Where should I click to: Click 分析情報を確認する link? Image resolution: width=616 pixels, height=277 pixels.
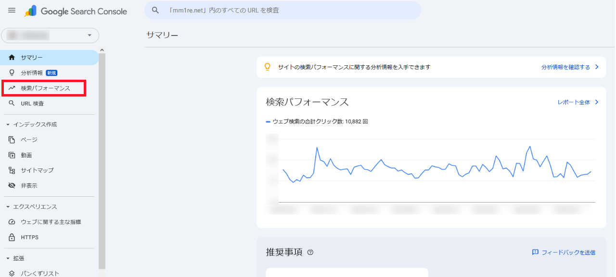pos(565,67)
